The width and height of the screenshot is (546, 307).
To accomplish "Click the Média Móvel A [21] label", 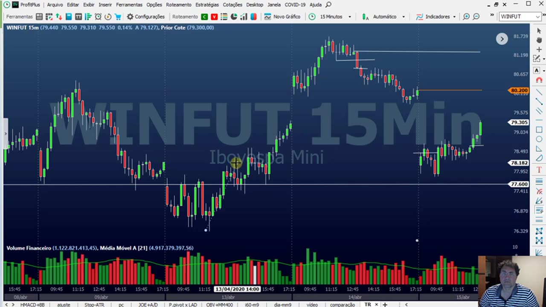I will coord(123,248).
